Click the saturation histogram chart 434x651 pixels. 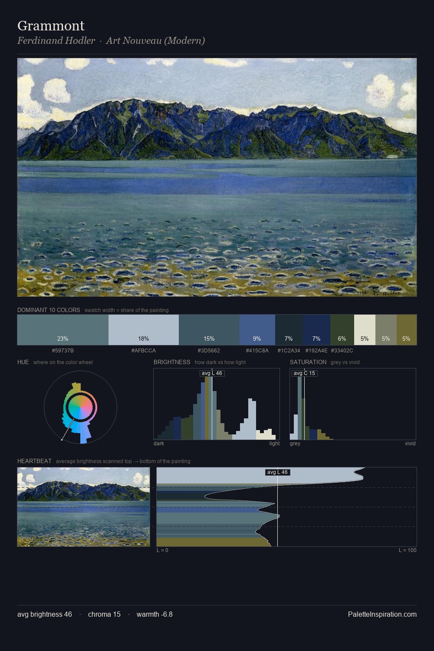tap(353, 404)
